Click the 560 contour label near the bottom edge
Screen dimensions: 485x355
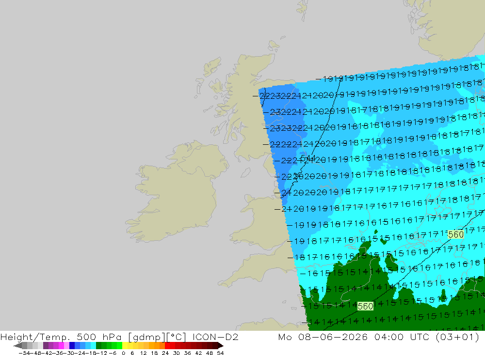365,306
